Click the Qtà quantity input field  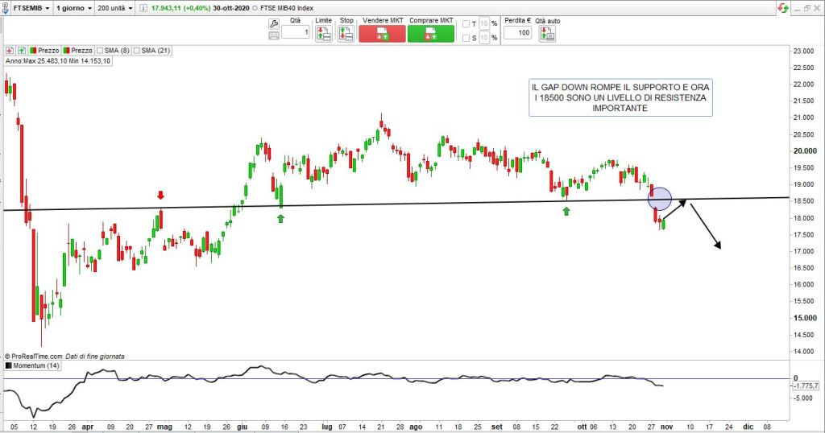(x=296, y=33)
